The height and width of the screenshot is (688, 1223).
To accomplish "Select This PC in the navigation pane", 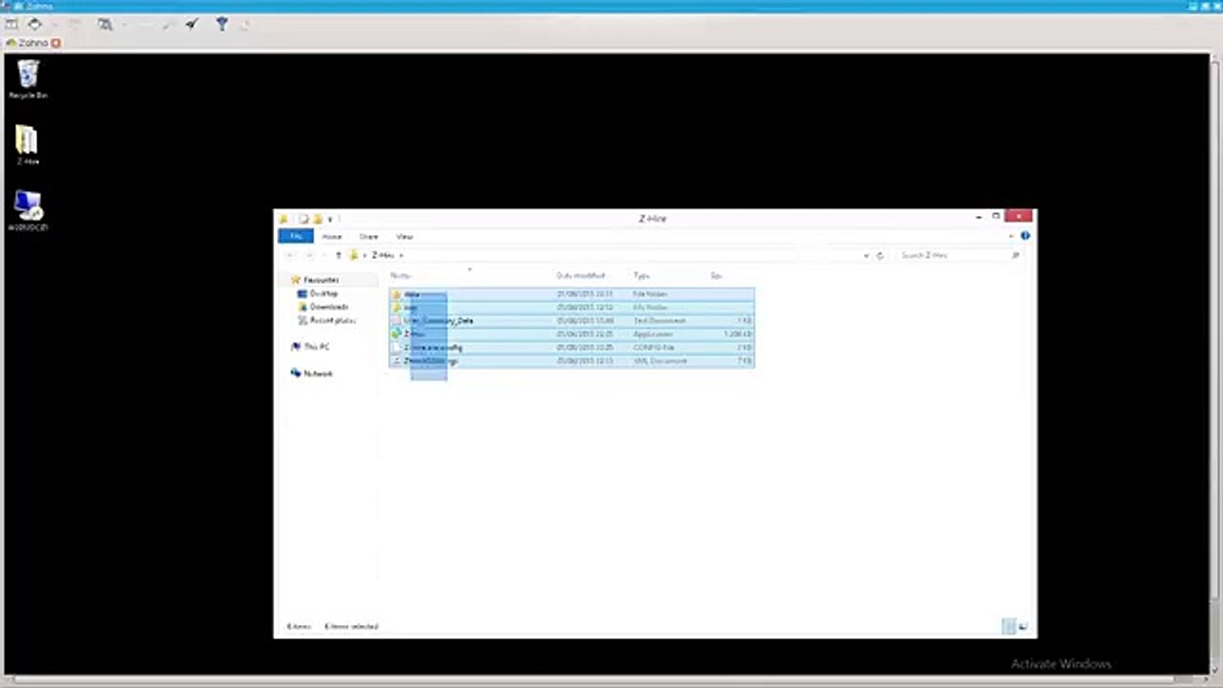I will click(x=316, y=347).
